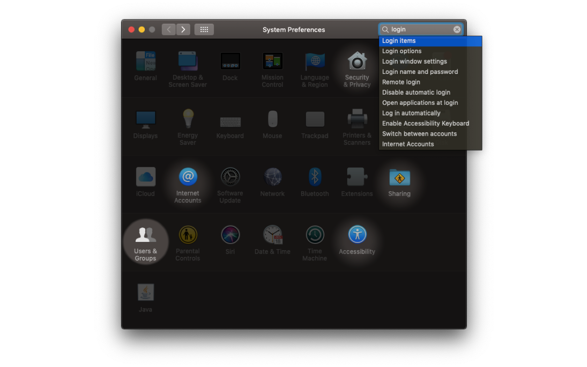Open Internet Accounts preference icon
The height and width of the screenshot is (367, 587).
(x=188, y=185)
